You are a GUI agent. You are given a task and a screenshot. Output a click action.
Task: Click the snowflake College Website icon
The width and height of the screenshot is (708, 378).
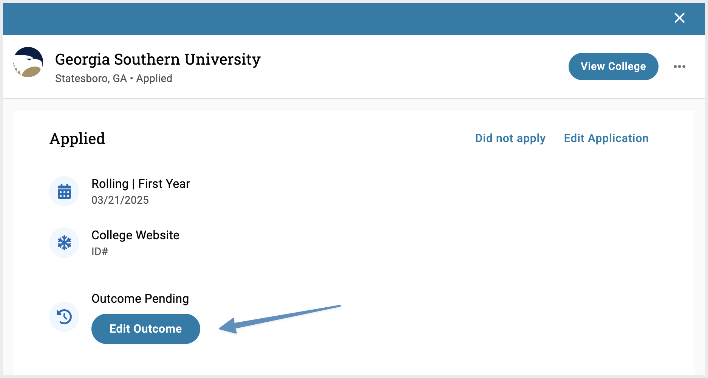[x=64, y=243]
